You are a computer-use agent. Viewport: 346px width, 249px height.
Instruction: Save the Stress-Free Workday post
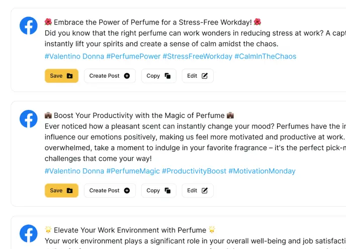[x=61, y=76]
